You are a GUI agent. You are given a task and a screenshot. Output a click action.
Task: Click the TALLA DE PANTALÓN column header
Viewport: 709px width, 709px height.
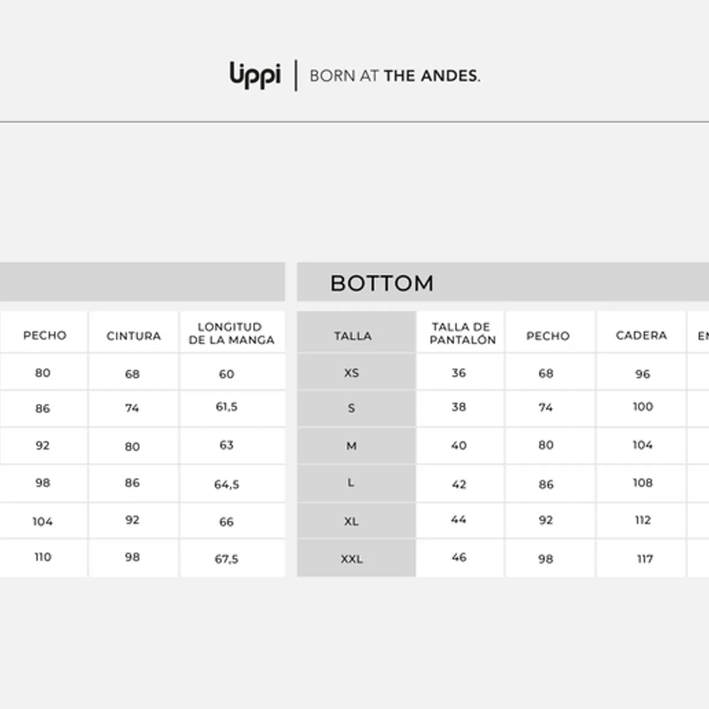(x=462, y=333)
